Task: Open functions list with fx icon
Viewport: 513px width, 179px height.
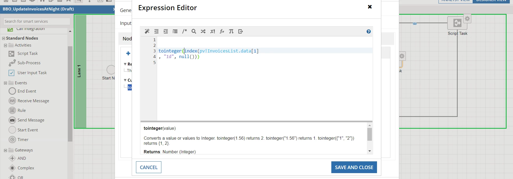Action: point(222,32)
